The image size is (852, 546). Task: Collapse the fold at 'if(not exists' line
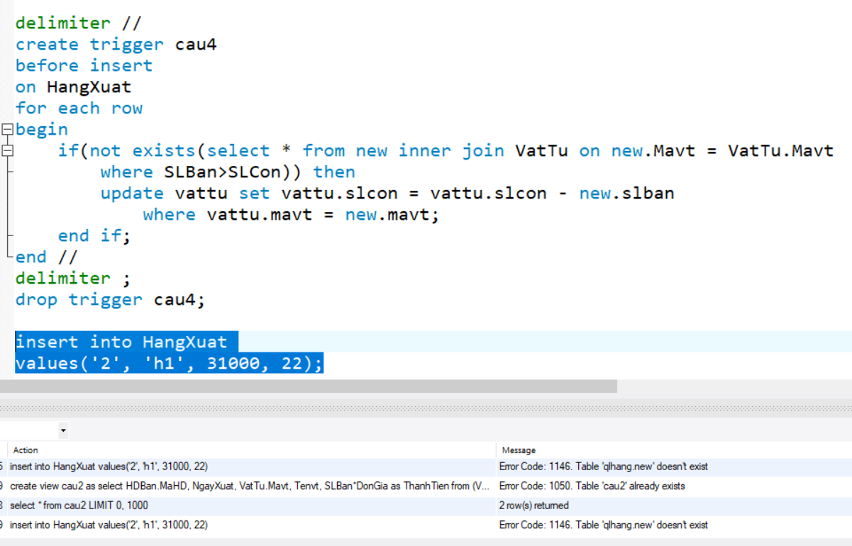pos(7,151)
